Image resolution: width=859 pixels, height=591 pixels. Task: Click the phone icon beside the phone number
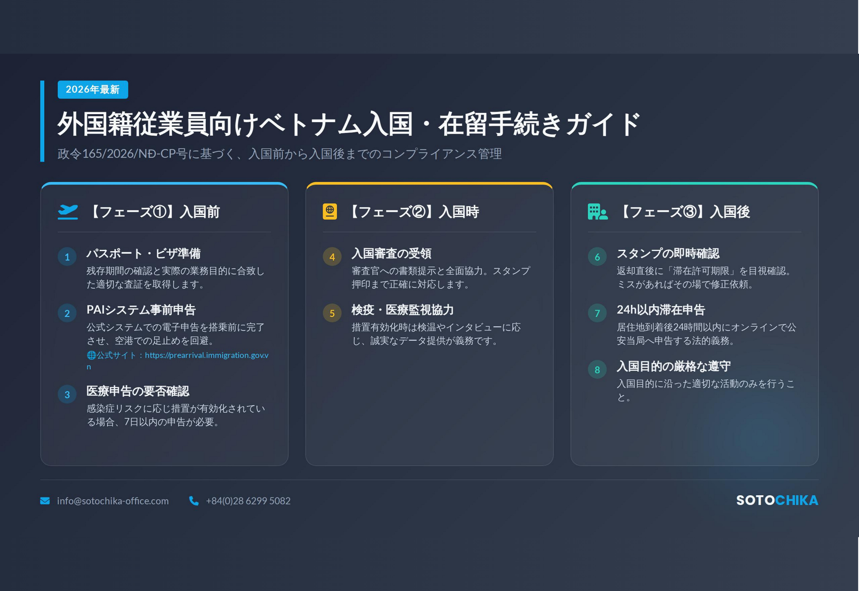194,501
